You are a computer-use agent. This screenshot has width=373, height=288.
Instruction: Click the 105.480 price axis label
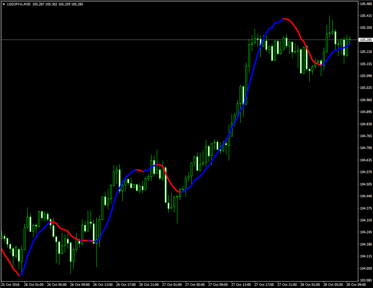(366, 4)
